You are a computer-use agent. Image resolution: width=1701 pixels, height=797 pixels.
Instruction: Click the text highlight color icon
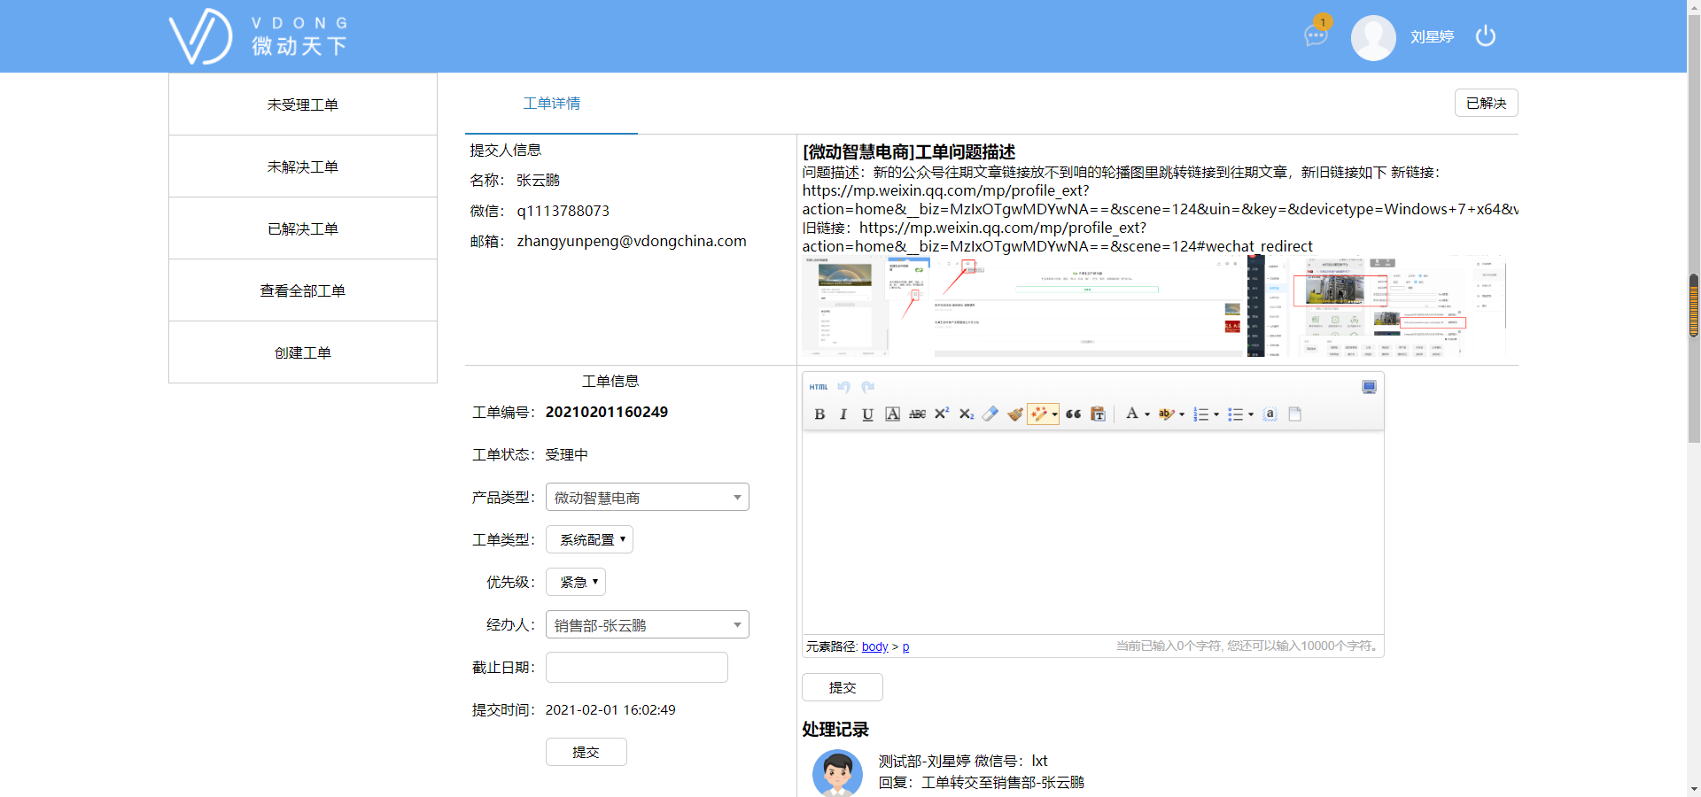(x=1166, y=414)
